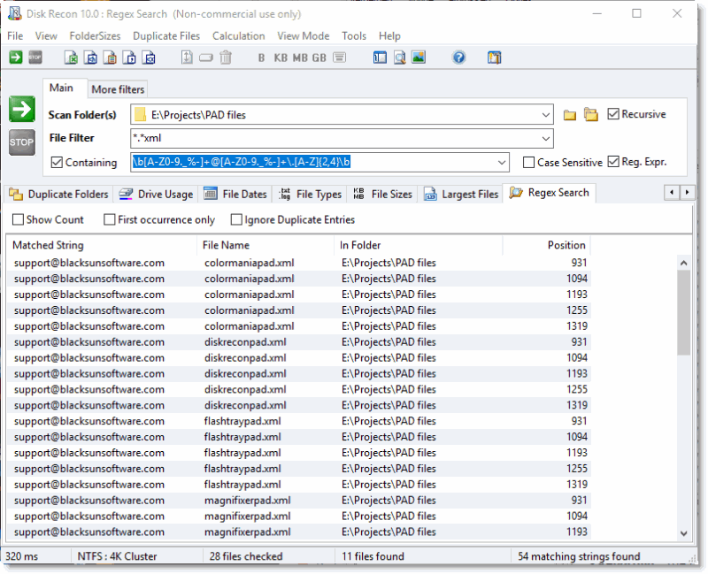
Task: Click the results scrollbar up arrow
Action: coord(683,263)
